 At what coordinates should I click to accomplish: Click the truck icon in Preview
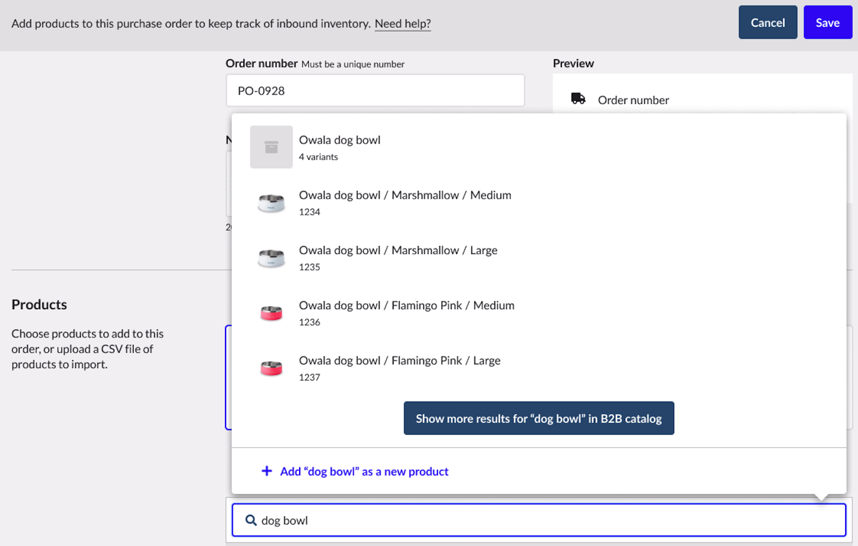tap(578, 99)
